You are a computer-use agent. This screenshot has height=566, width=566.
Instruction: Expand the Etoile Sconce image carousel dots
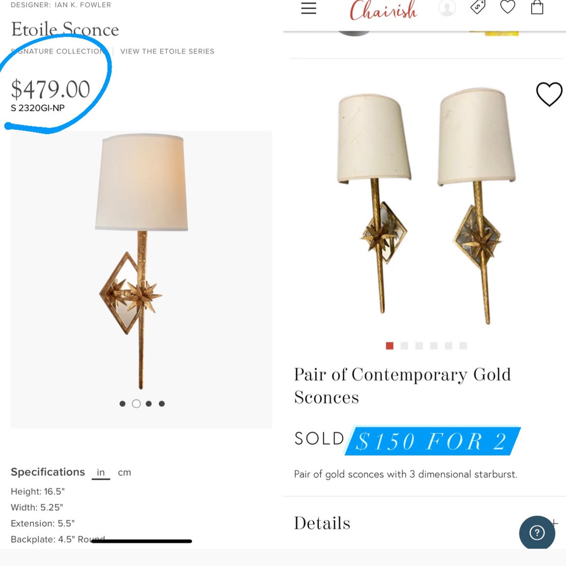[142, 403]
